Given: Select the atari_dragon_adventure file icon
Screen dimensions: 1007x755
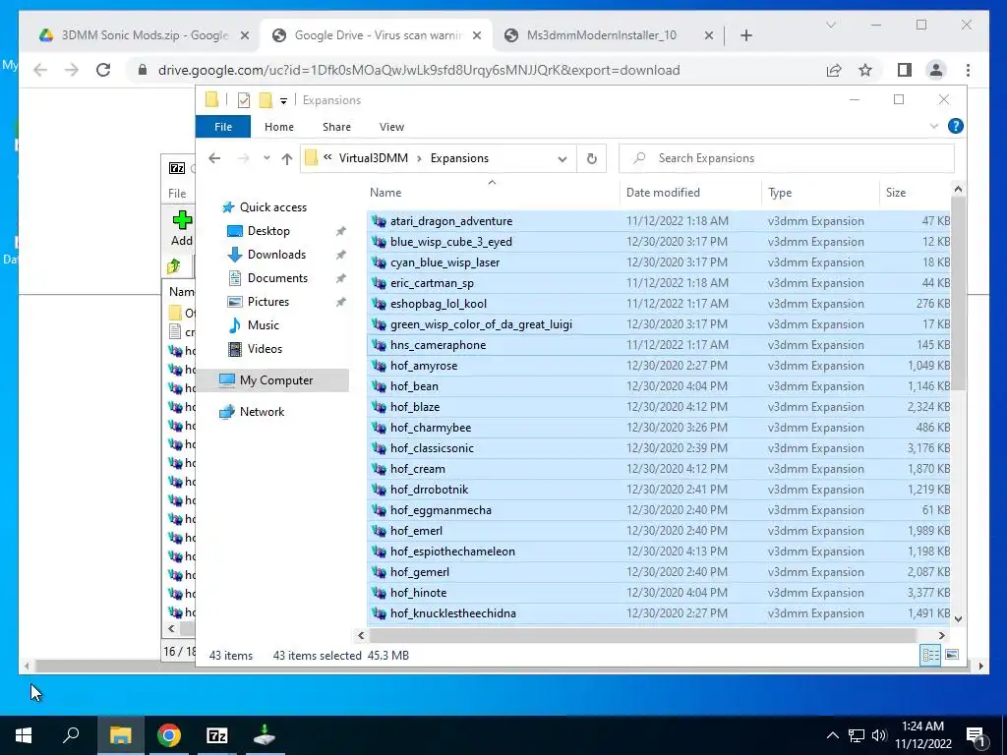Looking at the screenshot, I should coord(379,221).
